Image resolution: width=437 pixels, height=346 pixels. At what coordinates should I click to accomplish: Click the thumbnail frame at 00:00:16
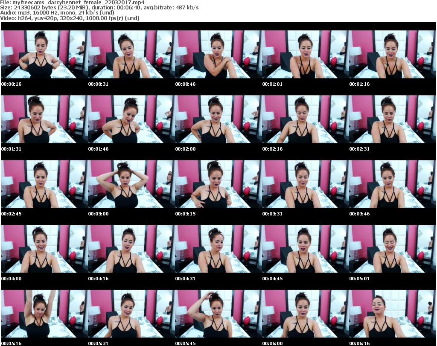(x=44, y=54)
